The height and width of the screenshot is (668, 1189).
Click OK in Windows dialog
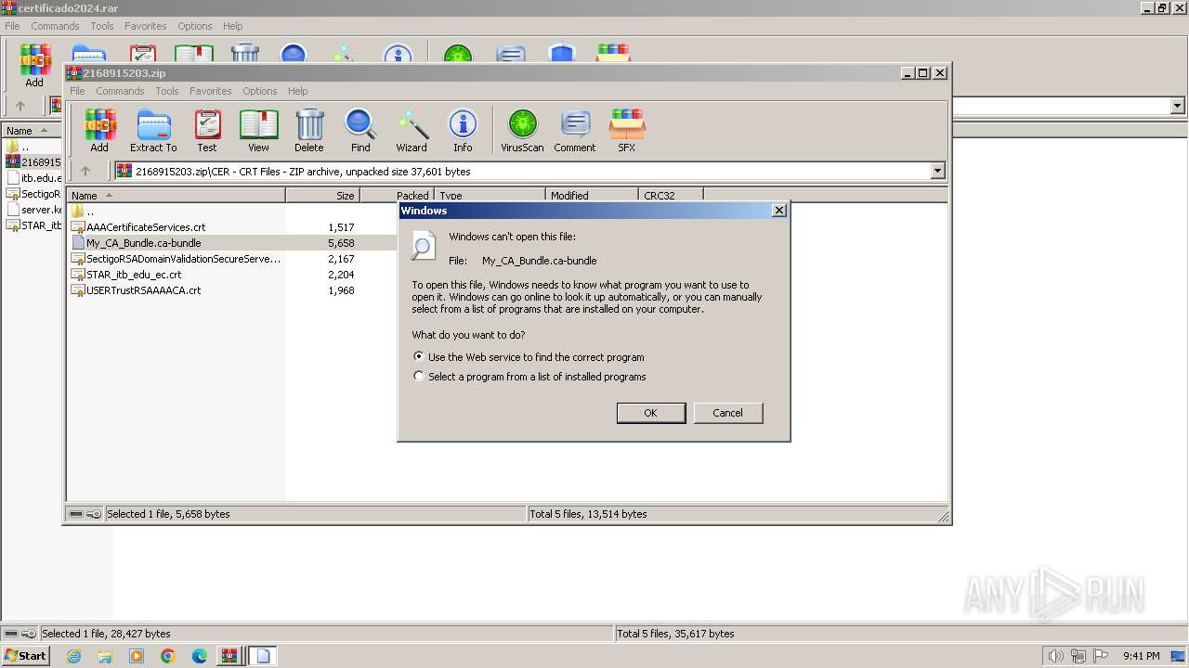pos(651,413)
